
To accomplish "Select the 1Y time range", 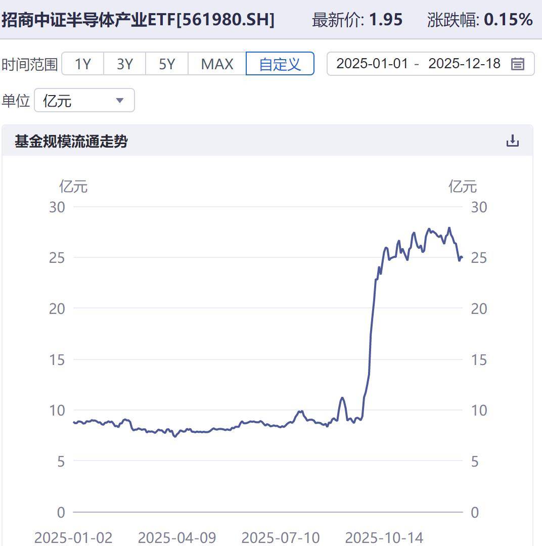I will point(83,64).
